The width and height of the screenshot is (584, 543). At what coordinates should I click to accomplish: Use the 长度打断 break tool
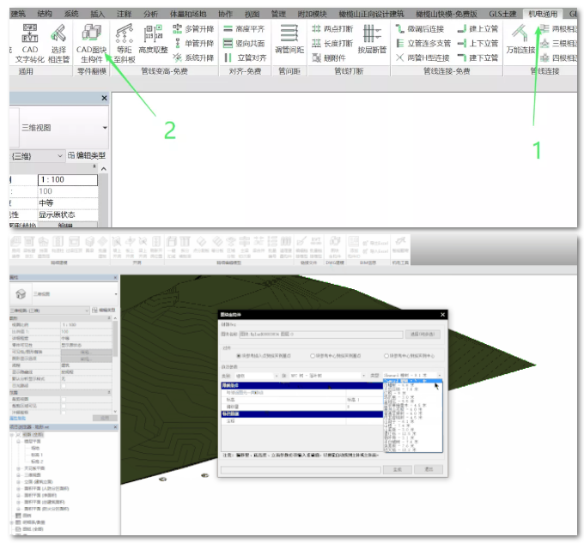332,43
